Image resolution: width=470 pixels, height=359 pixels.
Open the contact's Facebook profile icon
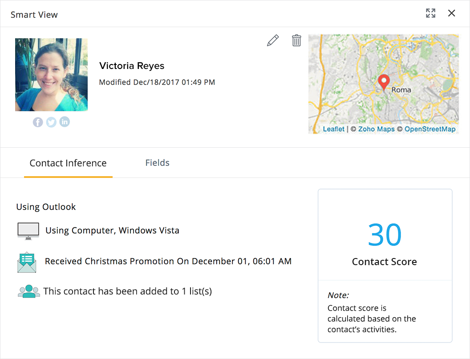pos(38,122)
